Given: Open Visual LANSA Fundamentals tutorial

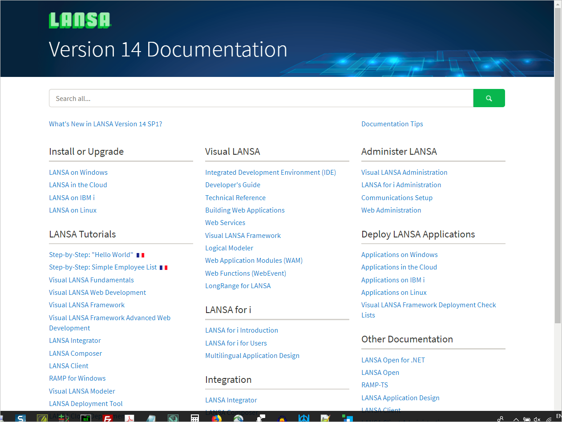Looking at the screenshot, I should point(91,280).
